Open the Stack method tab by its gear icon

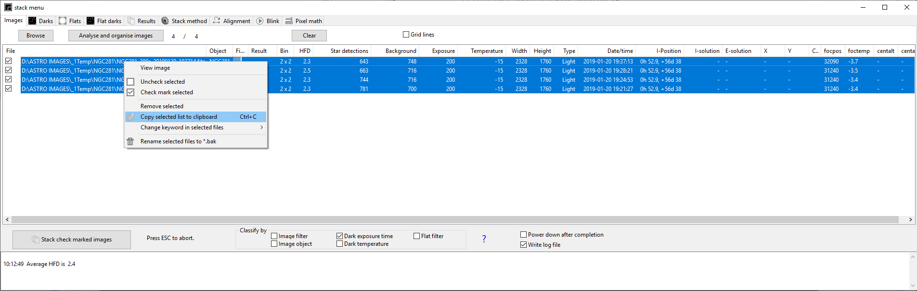[165, 21]
